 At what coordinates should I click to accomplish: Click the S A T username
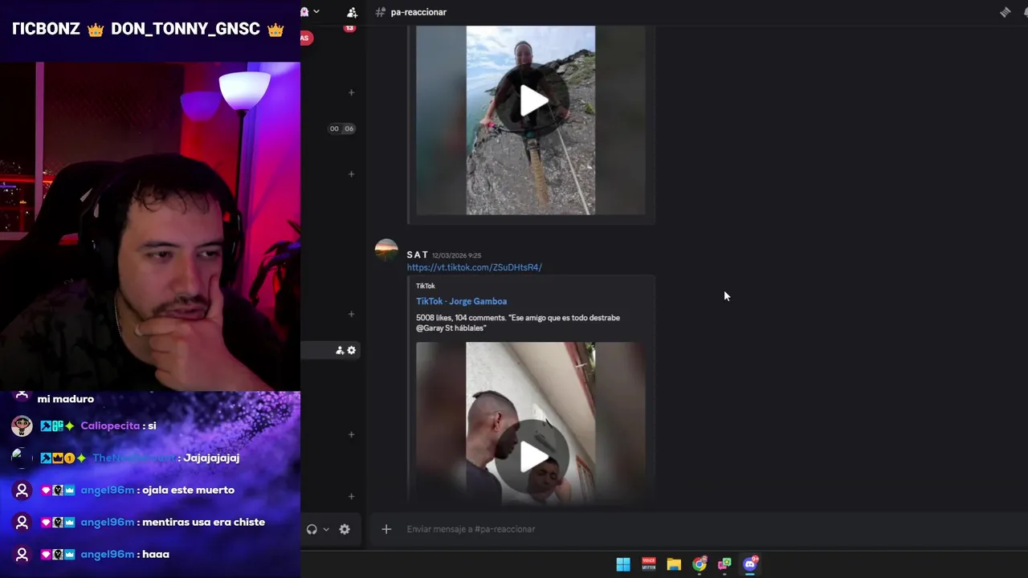pyautogui.click(x=417, y=254)
